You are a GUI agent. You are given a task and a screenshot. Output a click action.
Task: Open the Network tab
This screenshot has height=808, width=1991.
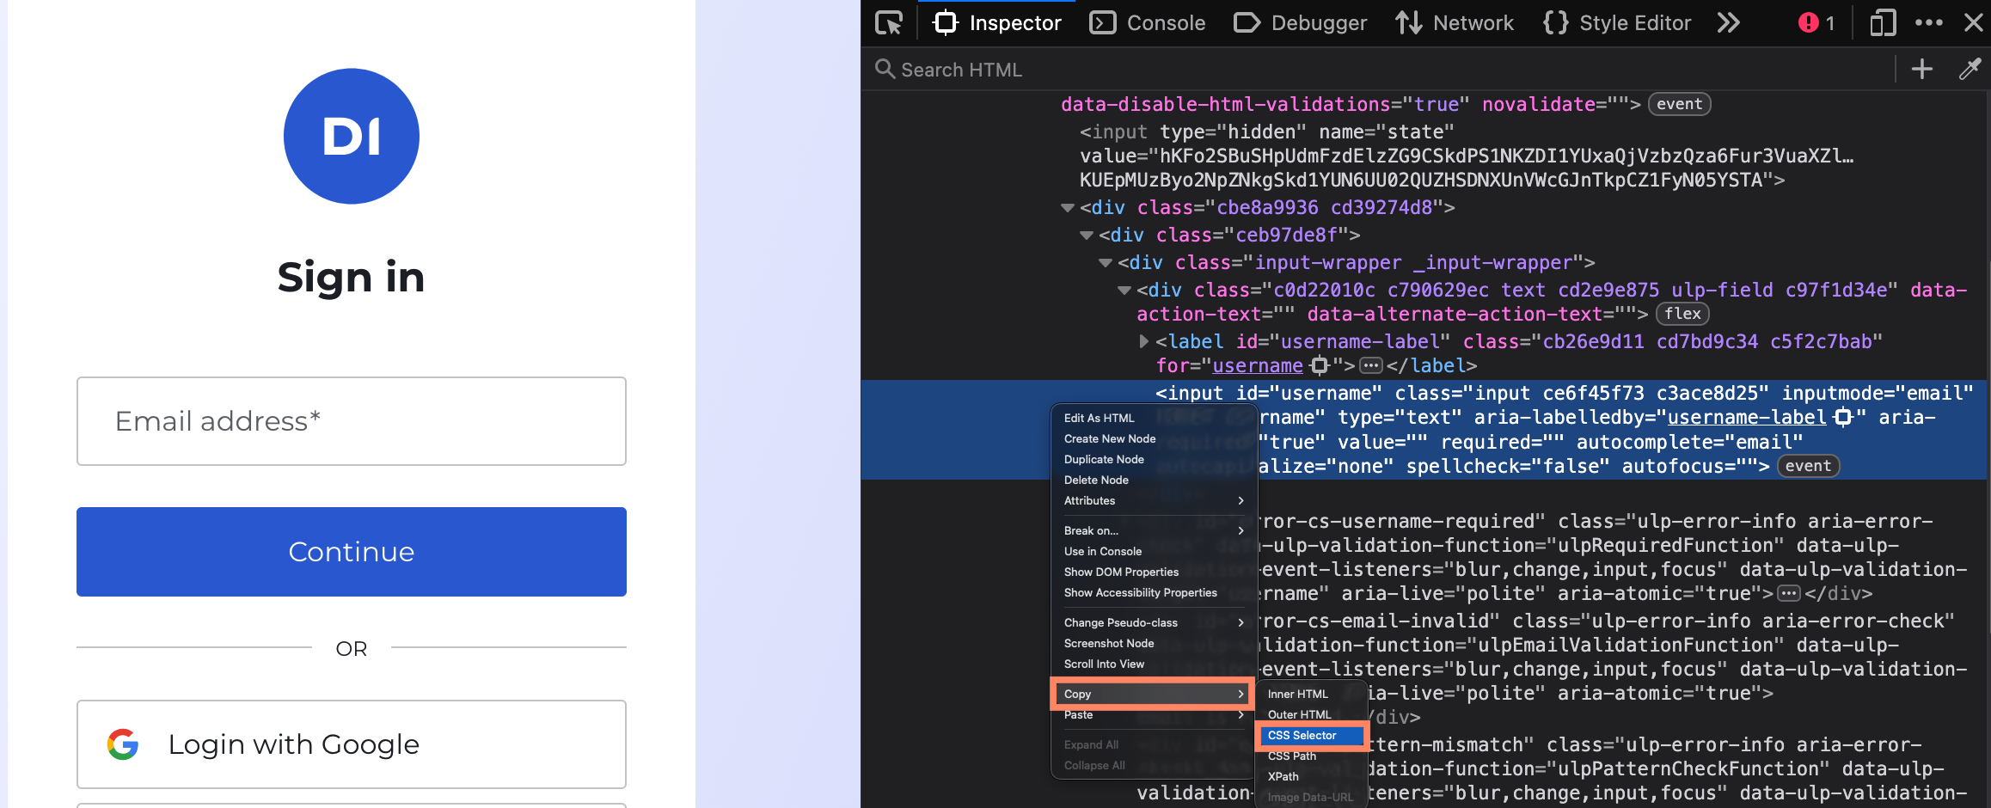[x=1455, y=23]
